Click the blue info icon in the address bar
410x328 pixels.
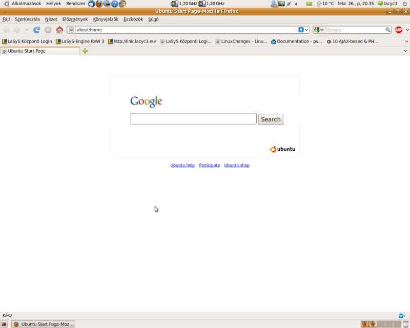[301, 30]
